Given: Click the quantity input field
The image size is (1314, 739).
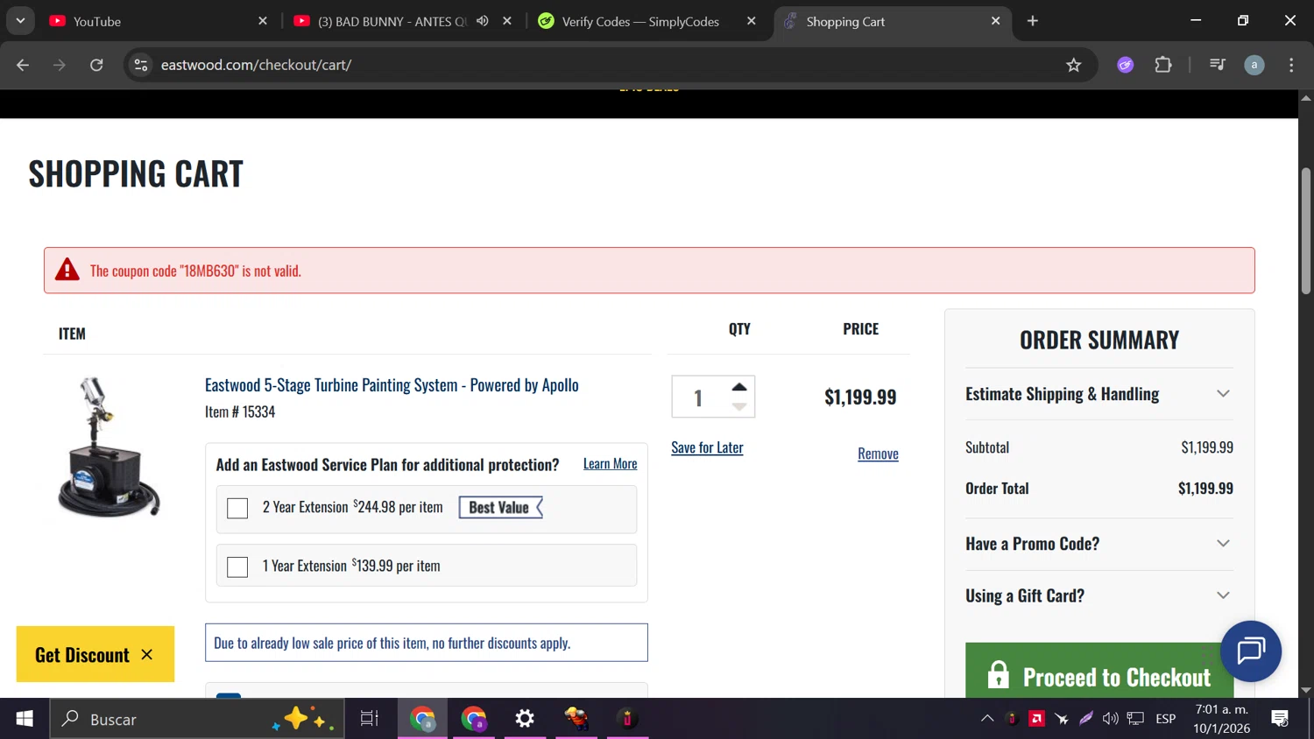Looking at the screenshot, I should tap(700, 398).
